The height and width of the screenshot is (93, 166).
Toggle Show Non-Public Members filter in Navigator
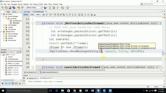pyautogui.click(x=13, y=83)
